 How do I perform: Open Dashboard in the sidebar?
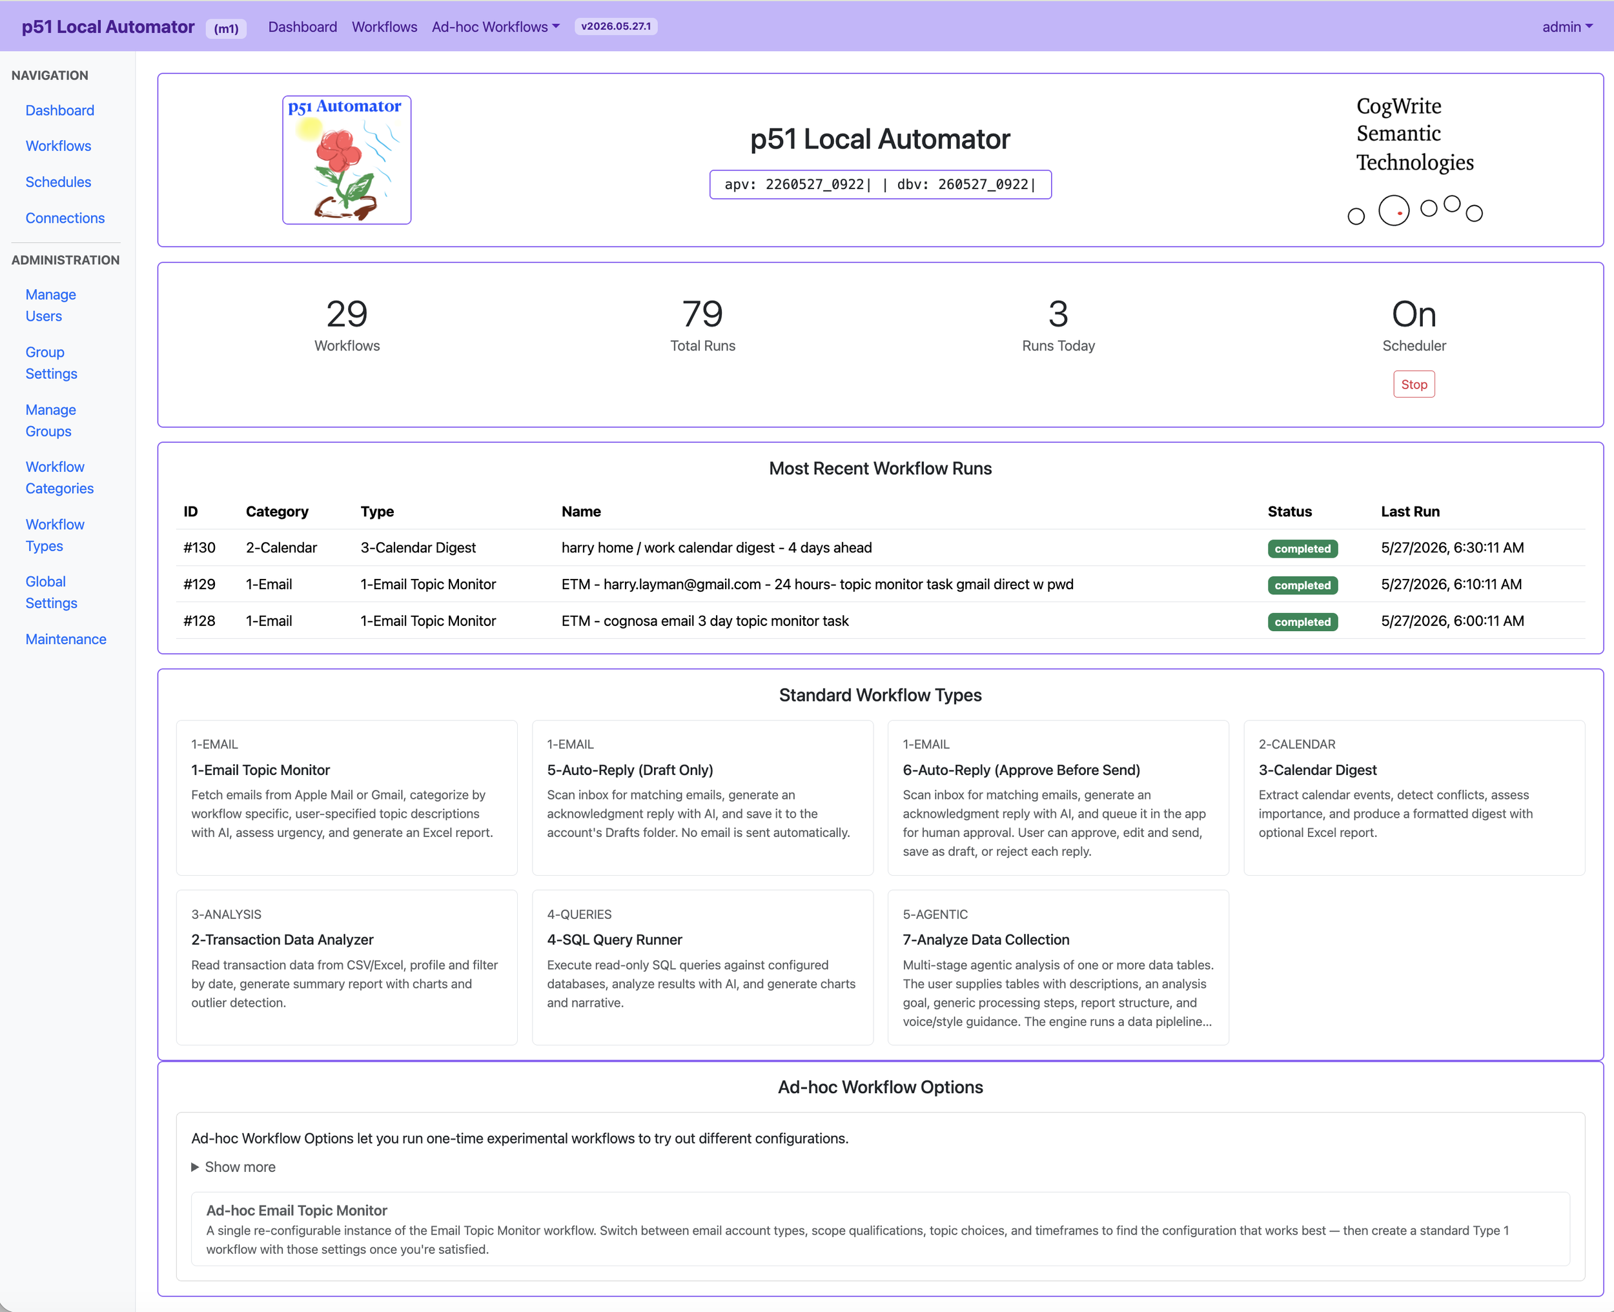click(x=60, y=110)
